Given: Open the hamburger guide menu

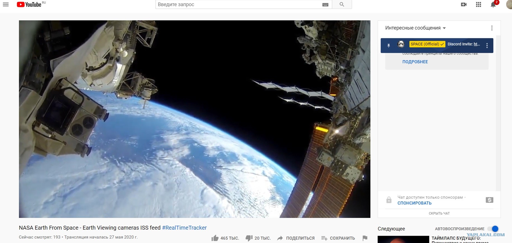Looking at the screenshot, I should [x=6, y=4].
